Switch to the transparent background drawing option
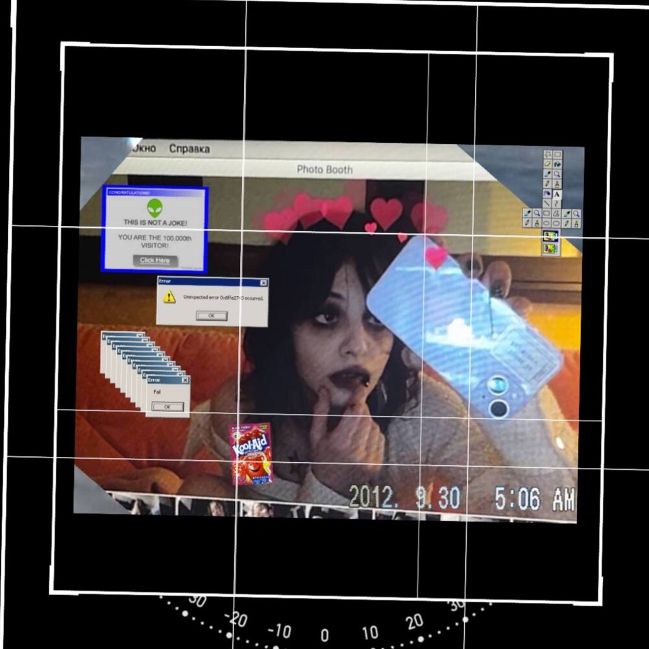The height and width of the screenshot is (649, 649). point(550,249)
